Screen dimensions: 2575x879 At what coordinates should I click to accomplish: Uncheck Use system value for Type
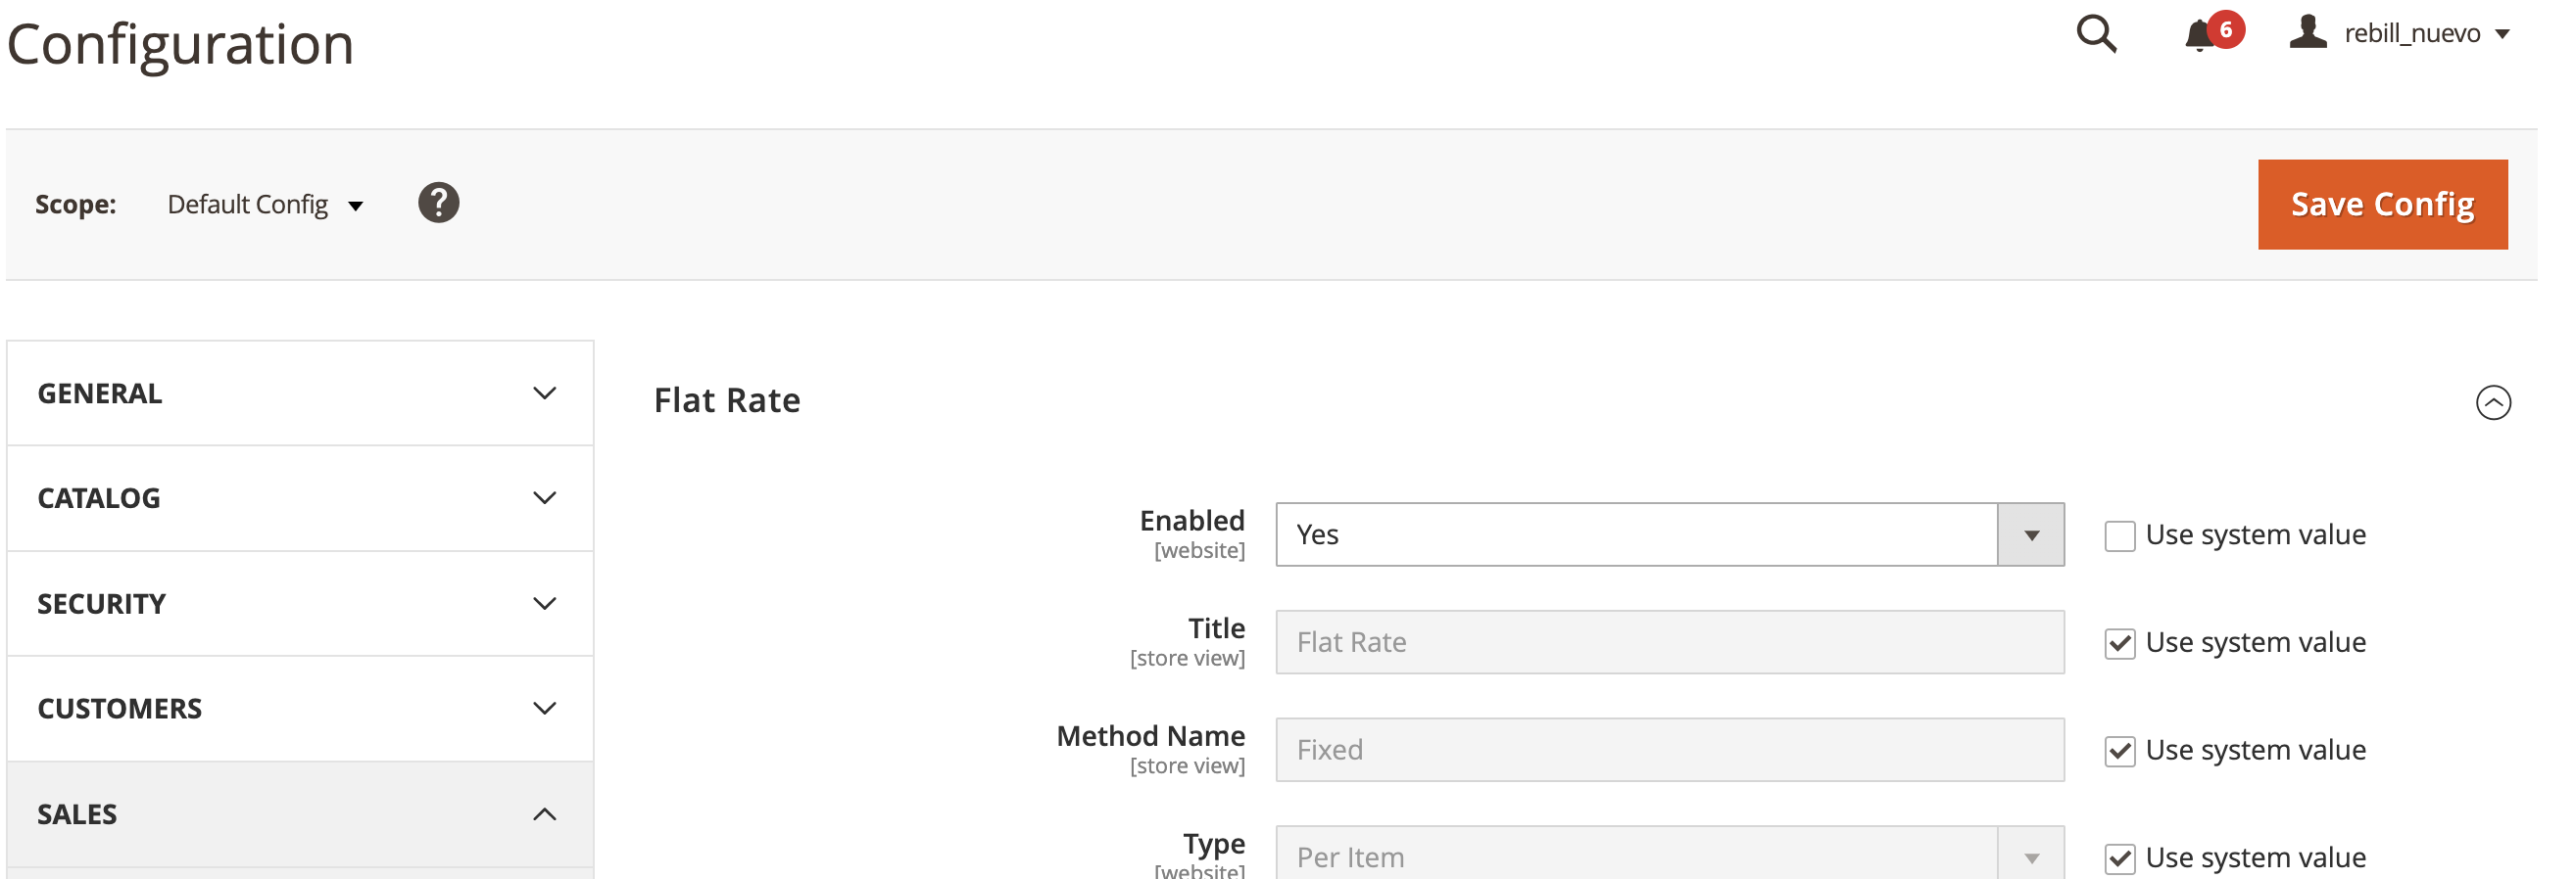[2119, 858]
